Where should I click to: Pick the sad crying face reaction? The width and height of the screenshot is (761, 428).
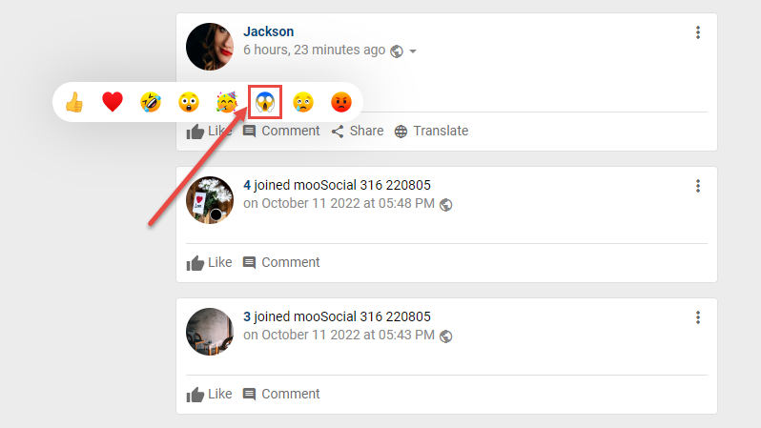[303, 102]
